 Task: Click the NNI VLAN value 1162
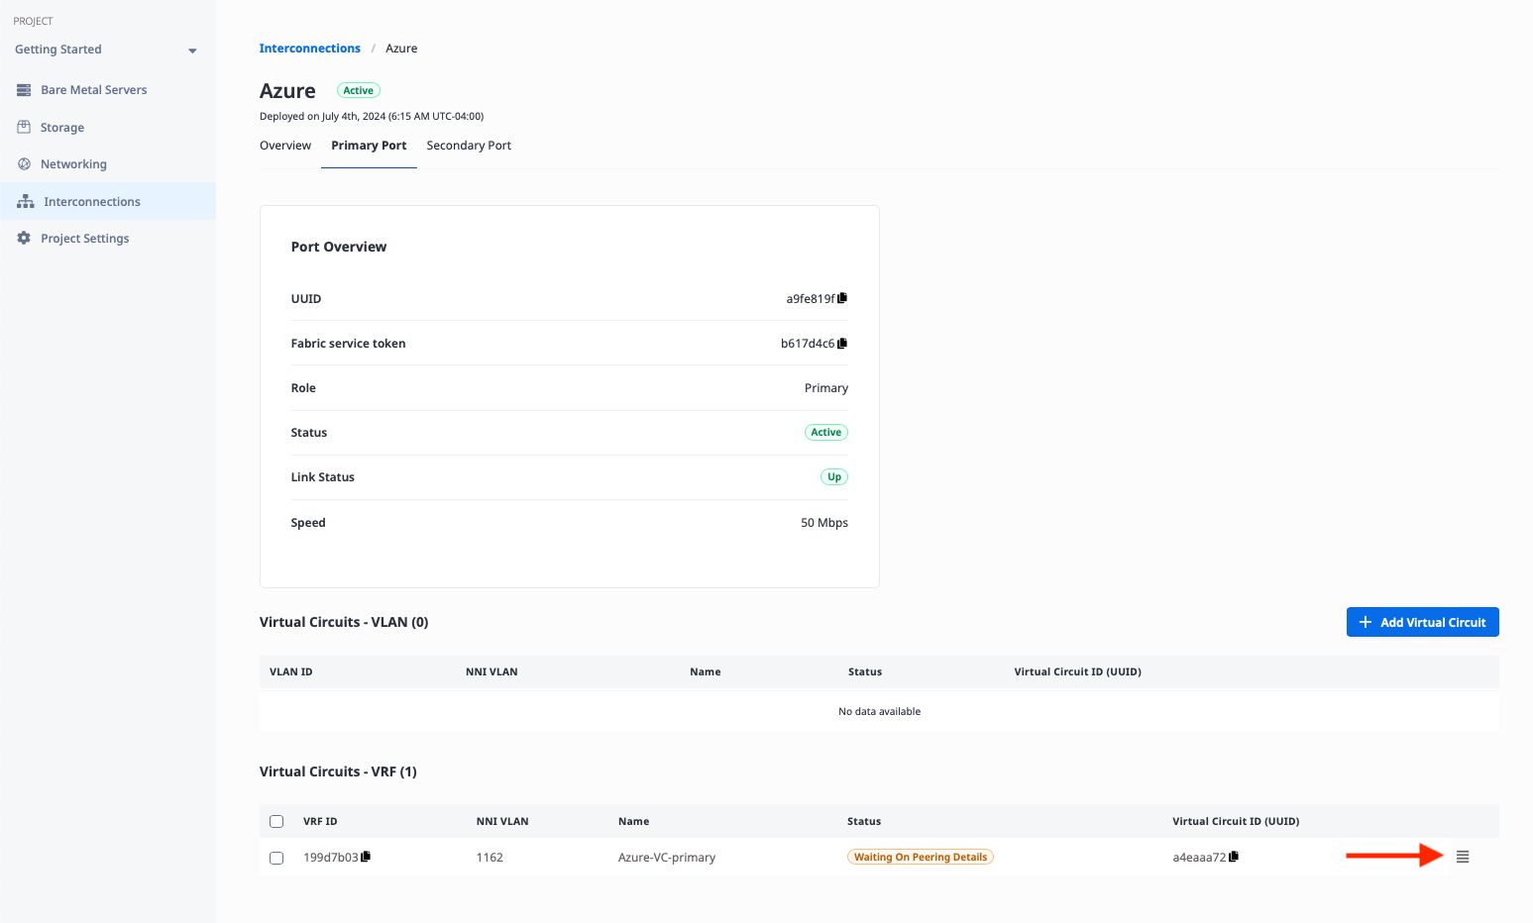(490, 858)
